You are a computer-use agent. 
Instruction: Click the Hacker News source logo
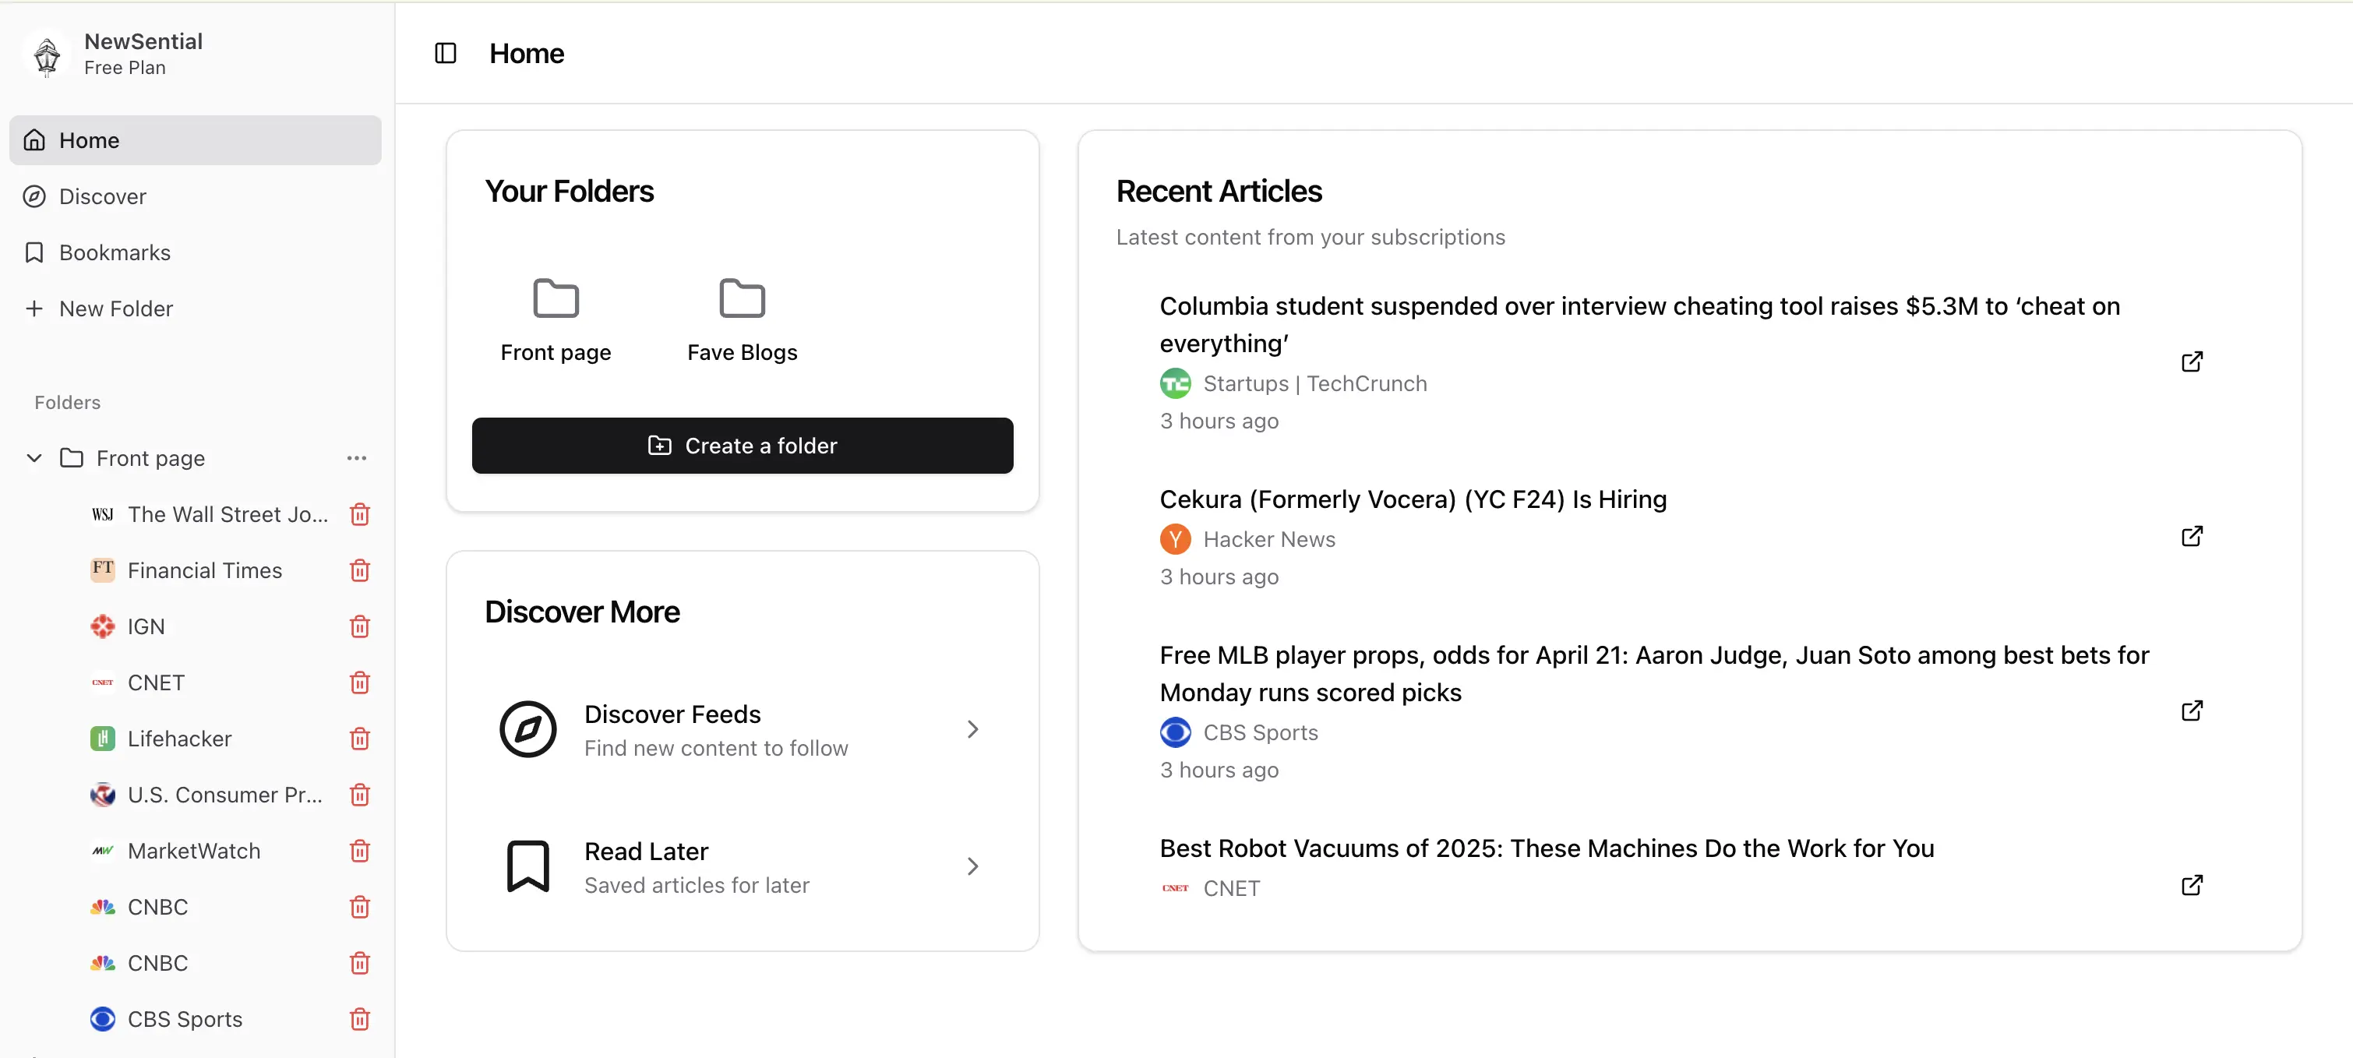point(1175,539)
